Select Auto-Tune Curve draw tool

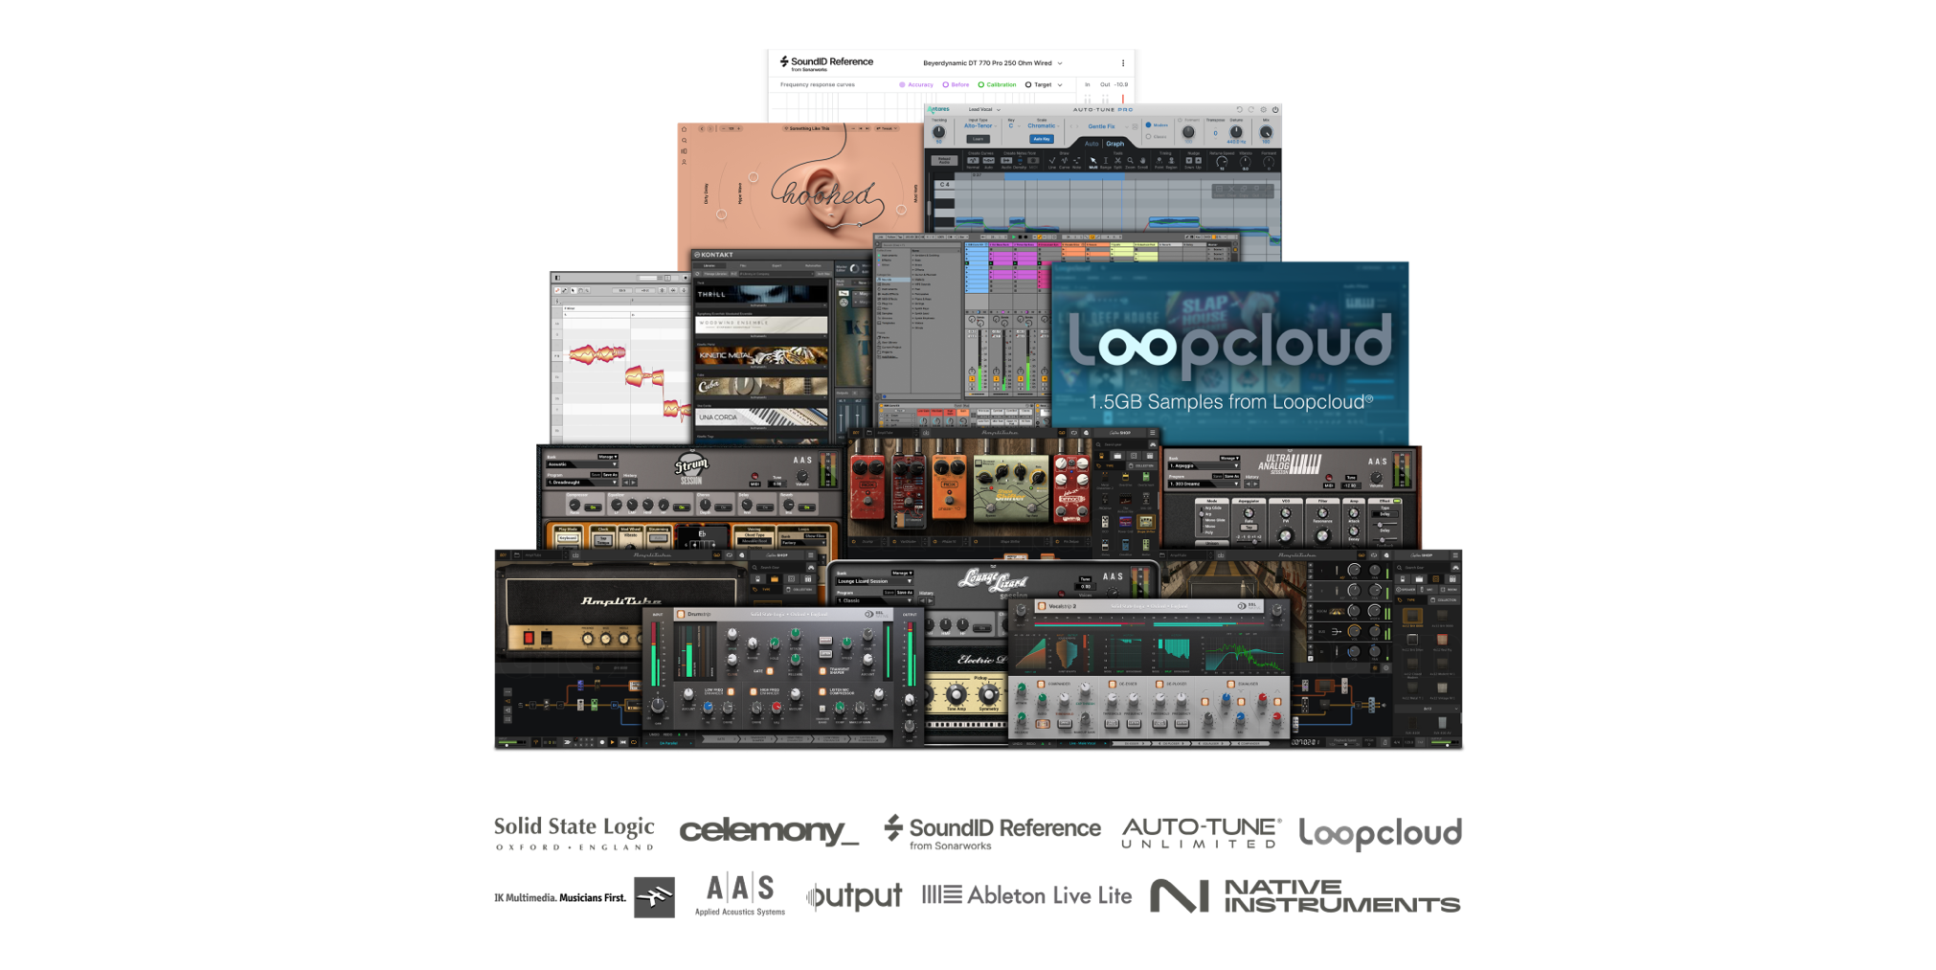pyautogui.click(x=1064, y=161)
